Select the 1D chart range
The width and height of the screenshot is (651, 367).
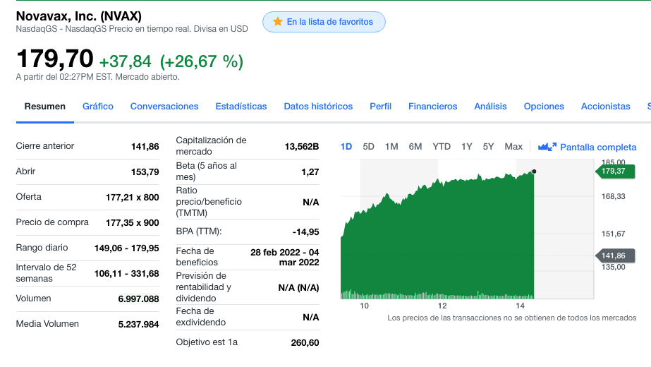click(x=346, y=147)
